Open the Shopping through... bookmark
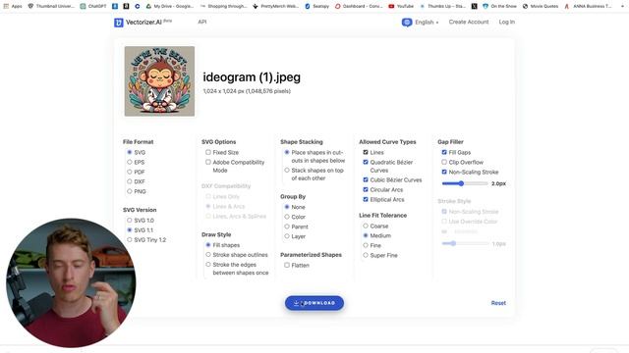This screenshot has height=353, width=629. (x=223, y=6)
